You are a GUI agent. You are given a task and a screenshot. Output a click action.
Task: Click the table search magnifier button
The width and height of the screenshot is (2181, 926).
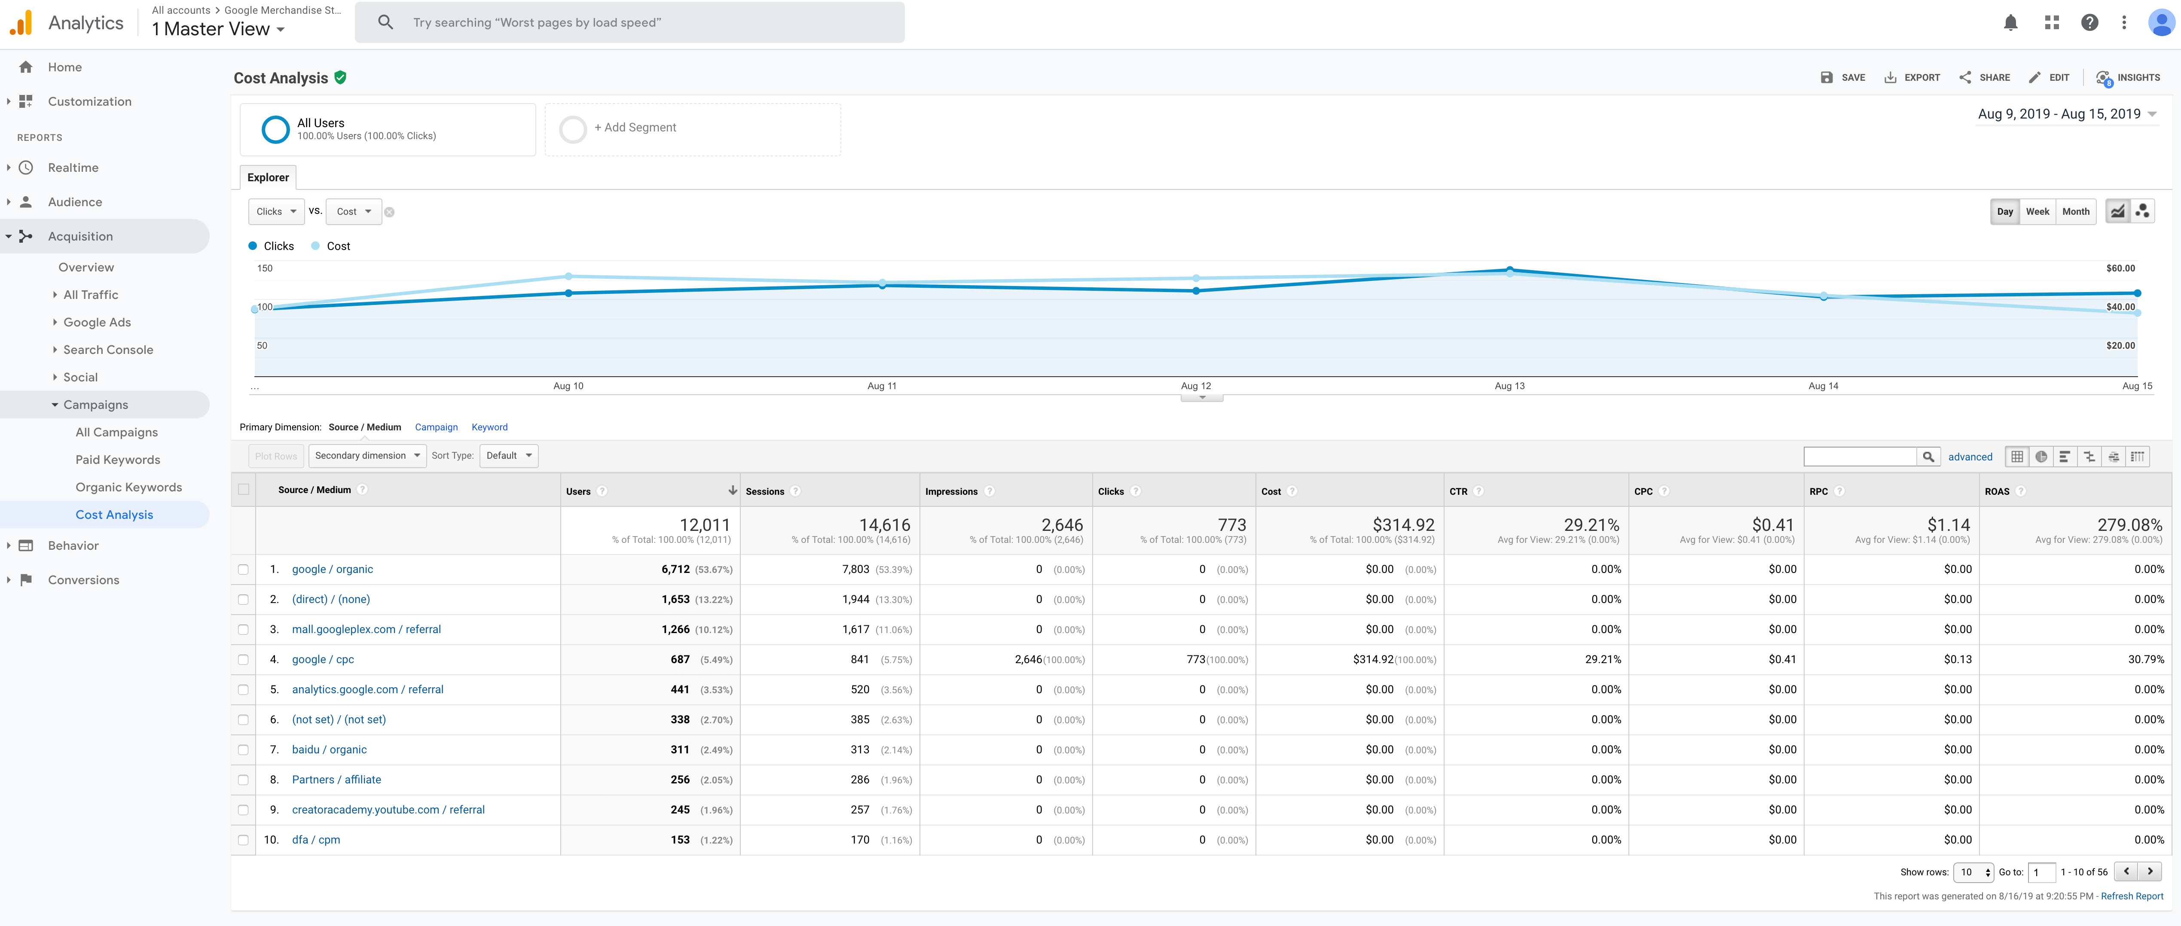[x=1928, y=457]
